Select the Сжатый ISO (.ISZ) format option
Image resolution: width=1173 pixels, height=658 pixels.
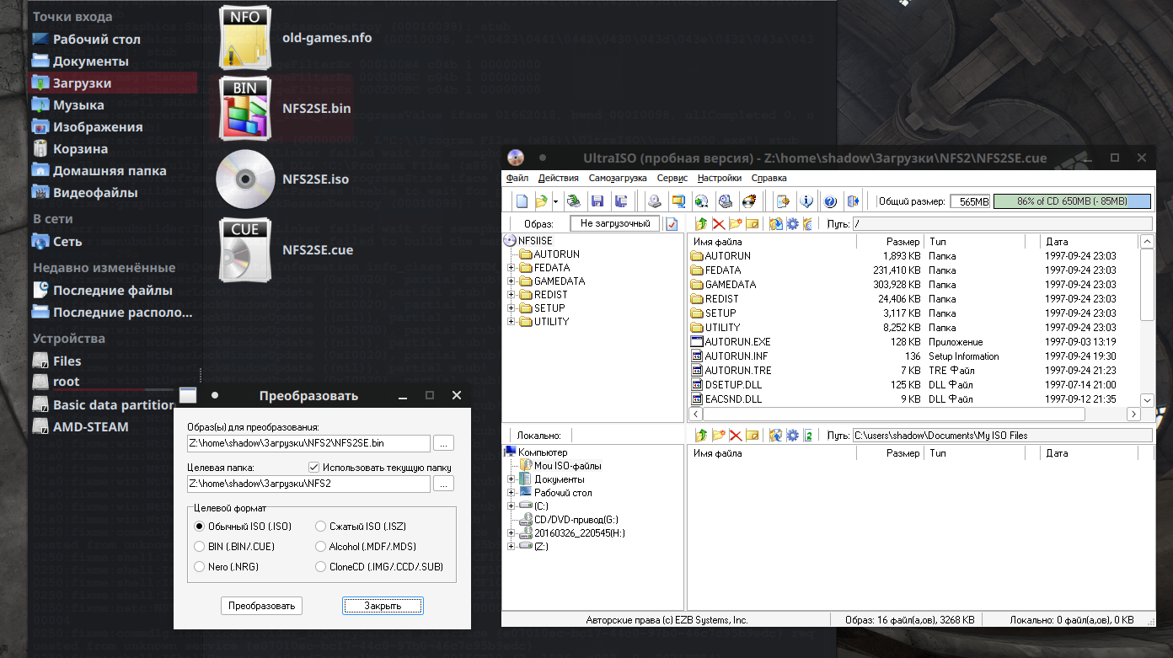[321, 527]
